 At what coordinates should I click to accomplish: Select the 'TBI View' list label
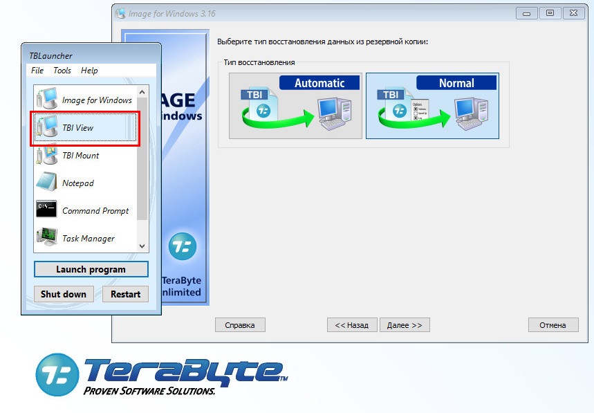pos(77,128)
